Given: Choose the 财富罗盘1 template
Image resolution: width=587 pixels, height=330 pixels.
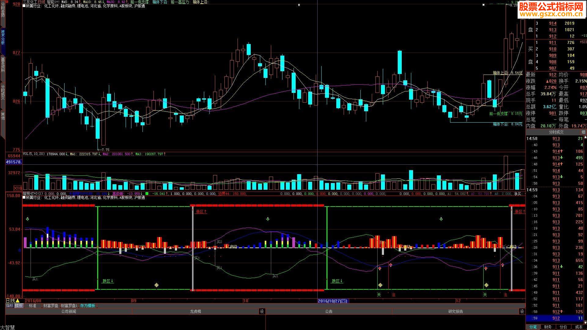Looking at the screenshot, I should (69, 306).
